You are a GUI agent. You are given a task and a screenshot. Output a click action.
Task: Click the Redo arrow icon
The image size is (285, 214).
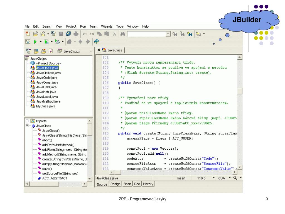click(92, 34)
